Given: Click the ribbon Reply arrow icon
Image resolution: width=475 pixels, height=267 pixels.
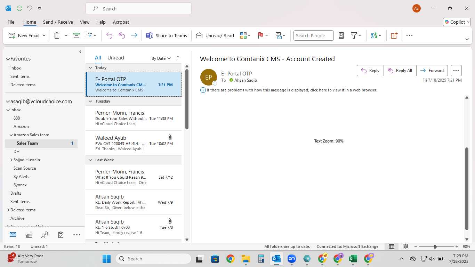Looking at the screenshot, I should 109,35.
